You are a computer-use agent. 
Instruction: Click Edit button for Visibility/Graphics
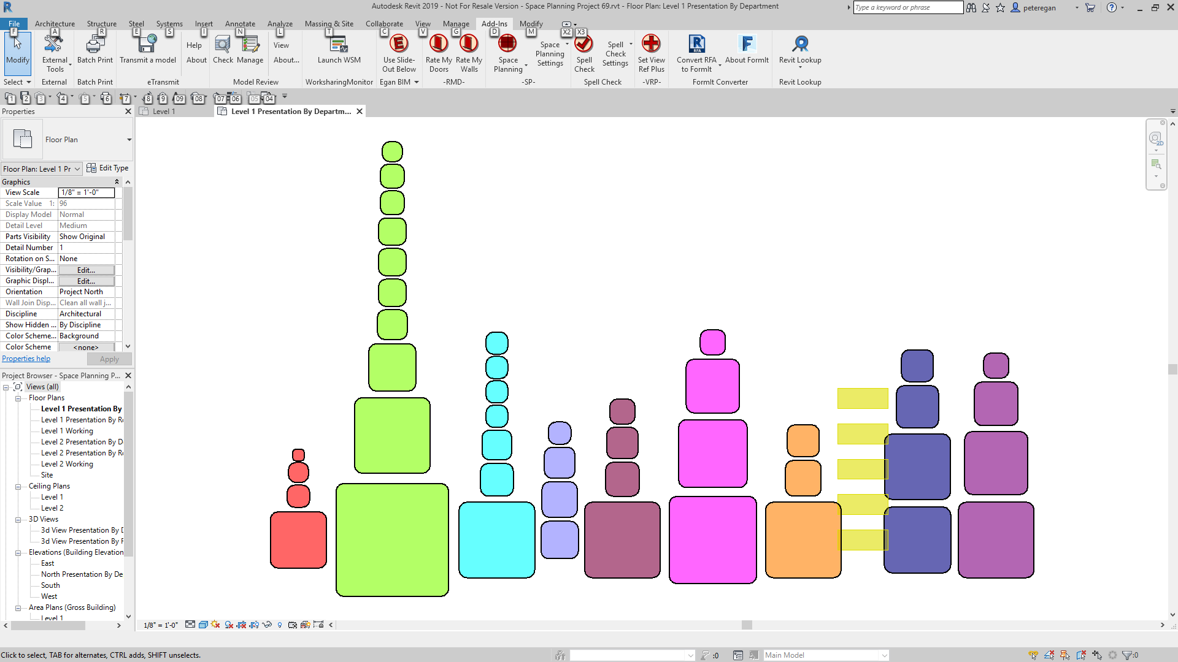pyautogui.click(x=86, y=270)
